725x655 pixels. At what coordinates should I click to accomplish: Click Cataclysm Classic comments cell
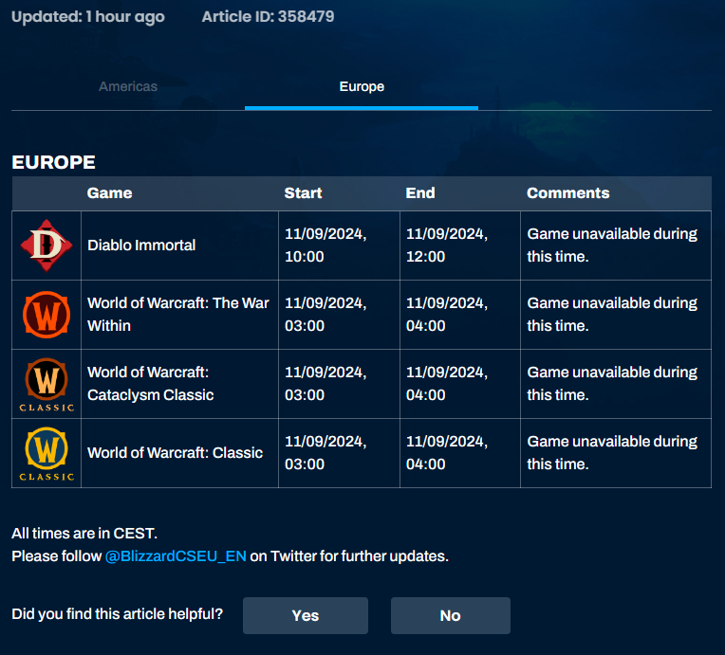coord(616,384)
